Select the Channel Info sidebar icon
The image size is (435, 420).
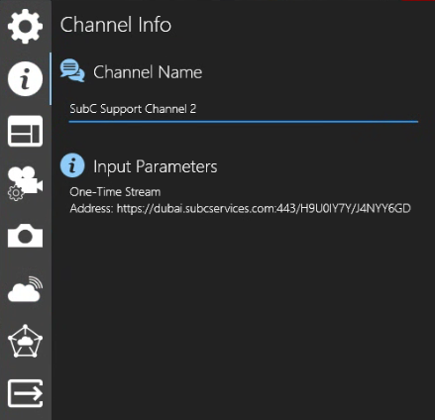[x=25, y=79]
